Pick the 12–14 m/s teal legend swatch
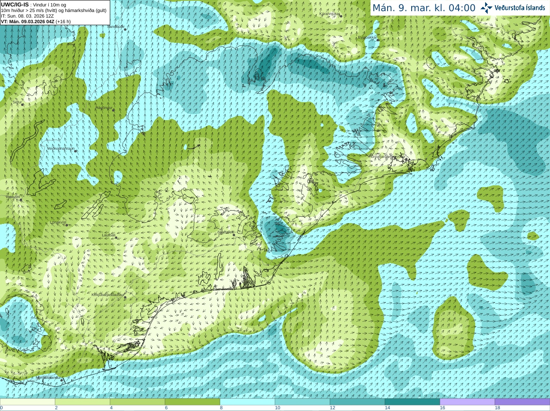Viewport: 550px width, 411px height. coord(357,402)
